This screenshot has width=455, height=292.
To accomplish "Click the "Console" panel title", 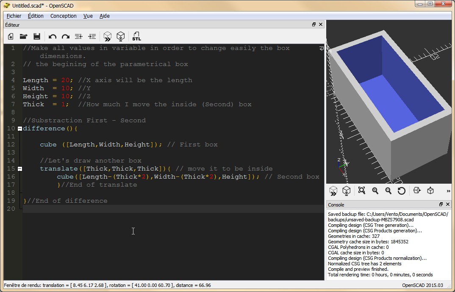I will (336, 205).
